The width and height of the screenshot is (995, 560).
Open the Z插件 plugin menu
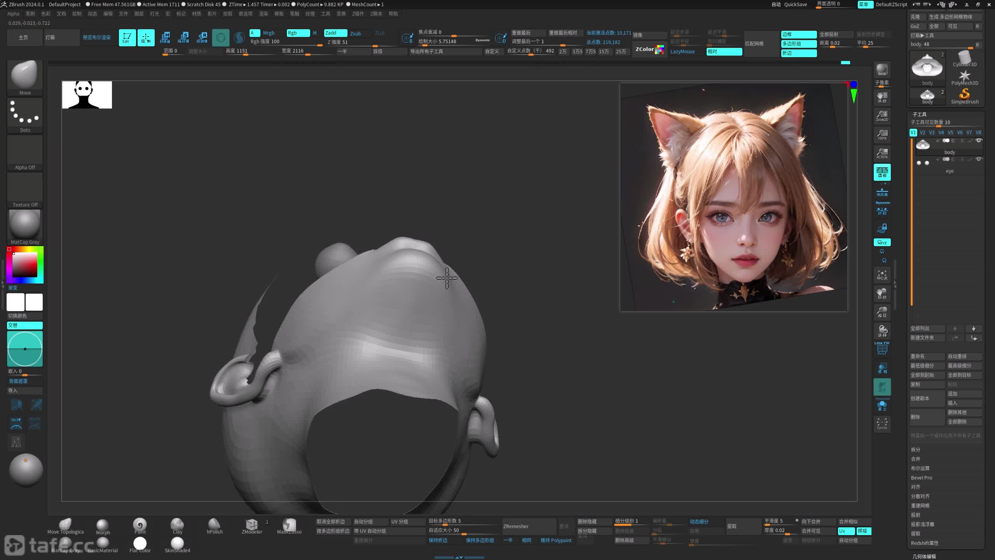point(358,14)
